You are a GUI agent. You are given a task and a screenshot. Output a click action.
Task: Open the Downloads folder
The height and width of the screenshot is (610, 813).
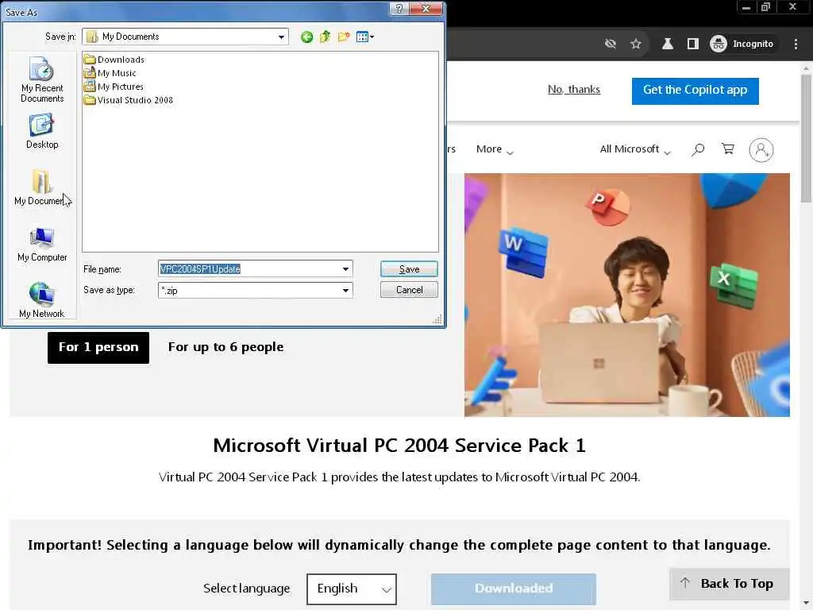coord(114,60)
